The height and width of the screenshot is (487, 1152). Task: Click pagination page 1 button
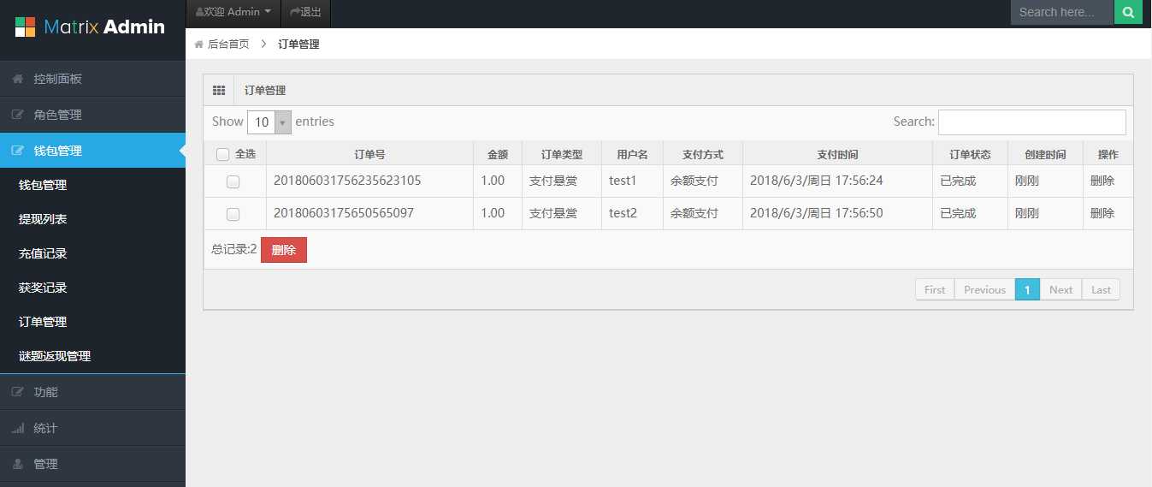coord(1027,289)
